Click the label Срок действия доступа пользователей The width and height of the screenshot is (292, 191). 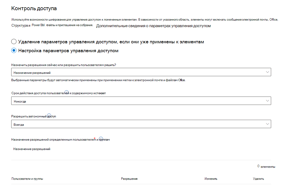[x=58, y=93]
